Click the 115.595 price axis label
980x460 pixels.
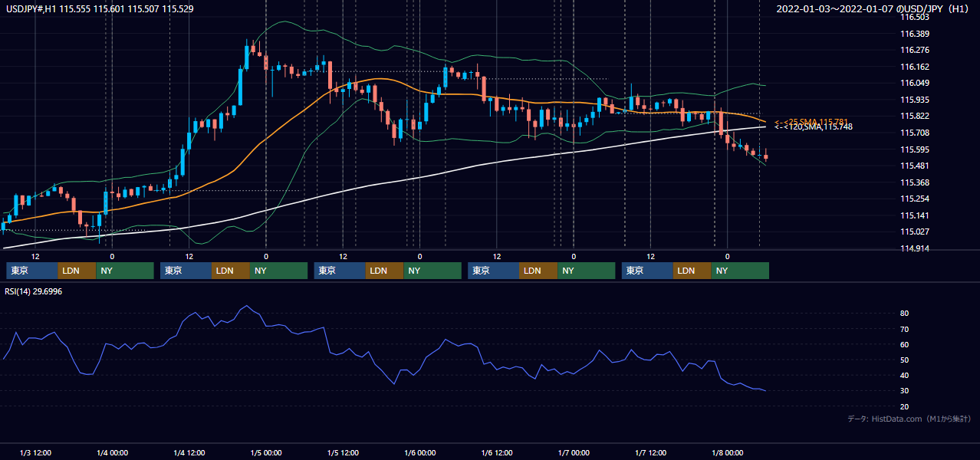pyautogui.click(x=914, y=149)
